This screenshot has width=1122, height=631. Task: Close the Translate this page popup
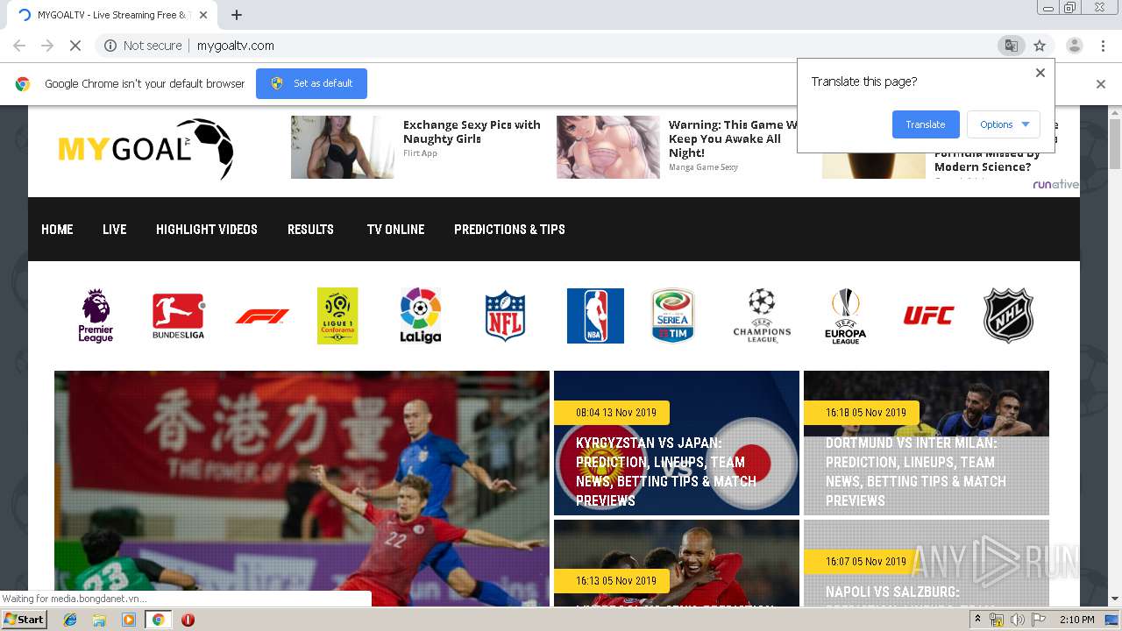point(1040,73)
